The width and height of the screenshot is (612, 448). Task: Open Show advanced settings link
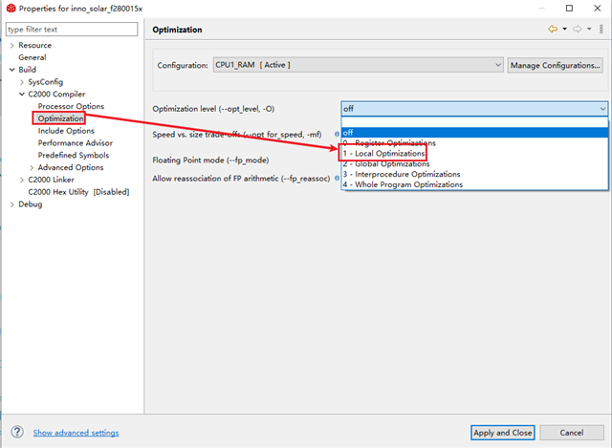76,433
